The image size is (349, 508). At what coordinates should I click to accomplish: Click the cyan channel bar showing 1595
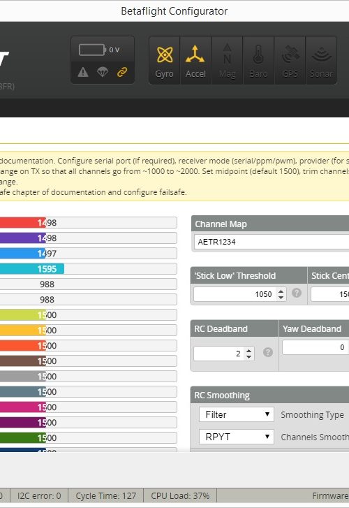click(x=88, y=268)
